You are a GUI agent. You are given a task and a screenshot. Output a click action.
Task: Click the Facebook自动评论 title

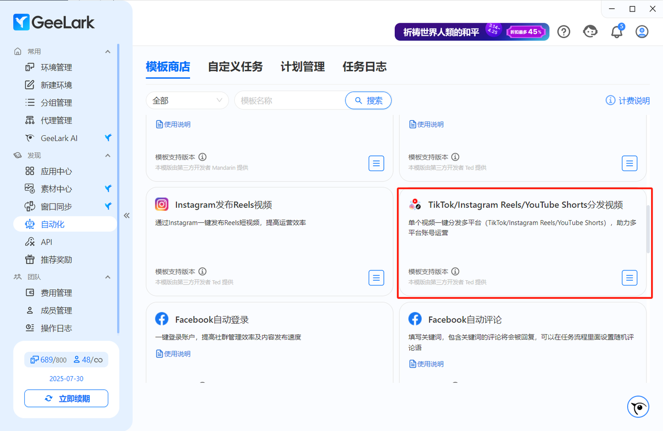click(465, 320)
